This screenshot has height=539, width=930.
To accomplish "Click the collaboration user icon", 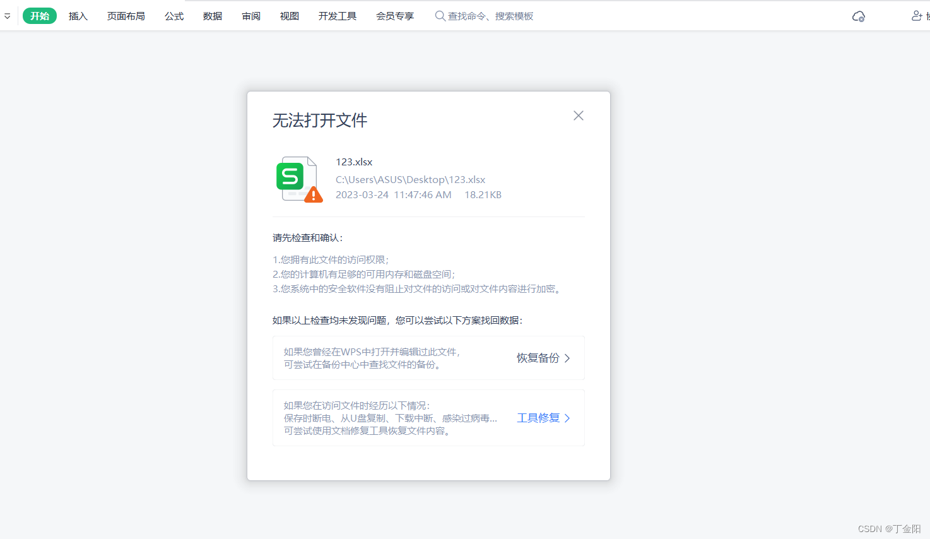I will (917, 16).
